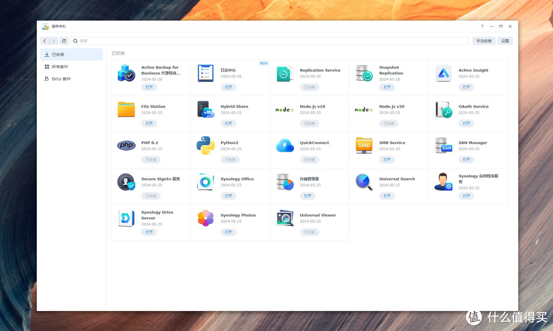
Task: Click the Hybrid Share package icon
Action: [x=205, y=109]
